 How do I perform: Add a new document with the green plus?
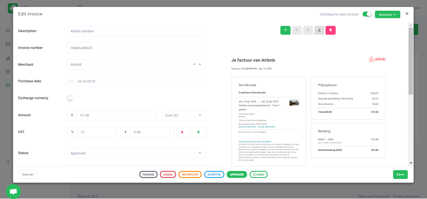pos(285,30)
